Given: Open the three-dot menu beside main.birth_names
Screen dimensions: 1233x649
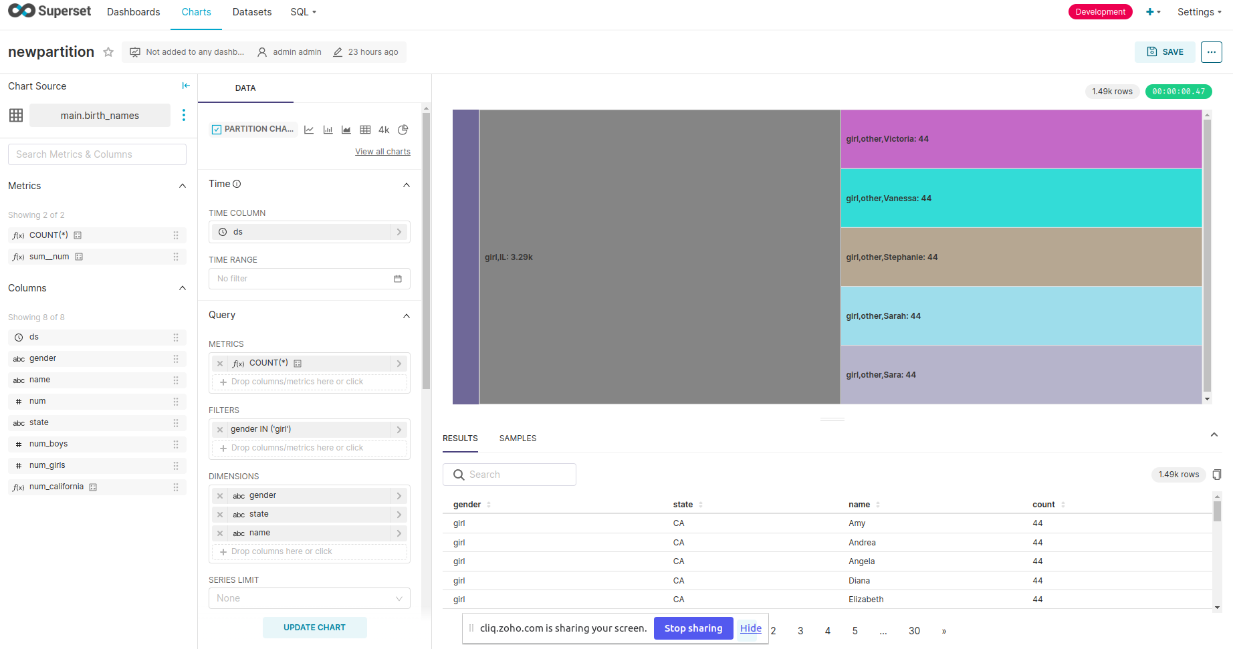Looking at the screenshot, I should click(184, 115).
